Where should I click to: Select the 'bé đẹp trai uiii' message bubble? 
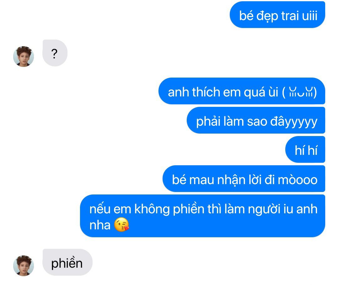click(x=277, y=15)
